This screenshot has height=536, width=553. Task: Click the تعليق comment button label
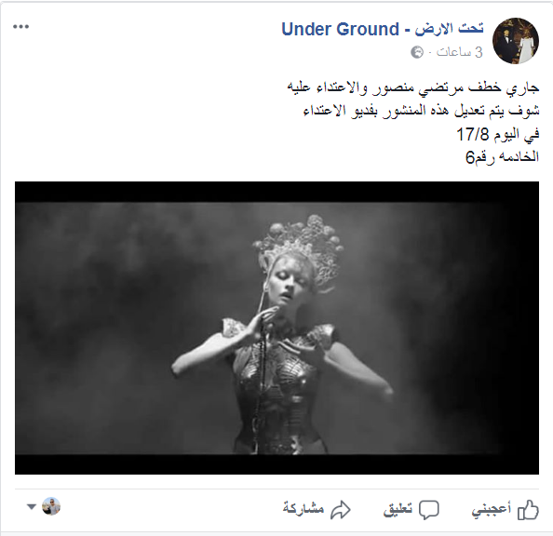coord(398,509)
